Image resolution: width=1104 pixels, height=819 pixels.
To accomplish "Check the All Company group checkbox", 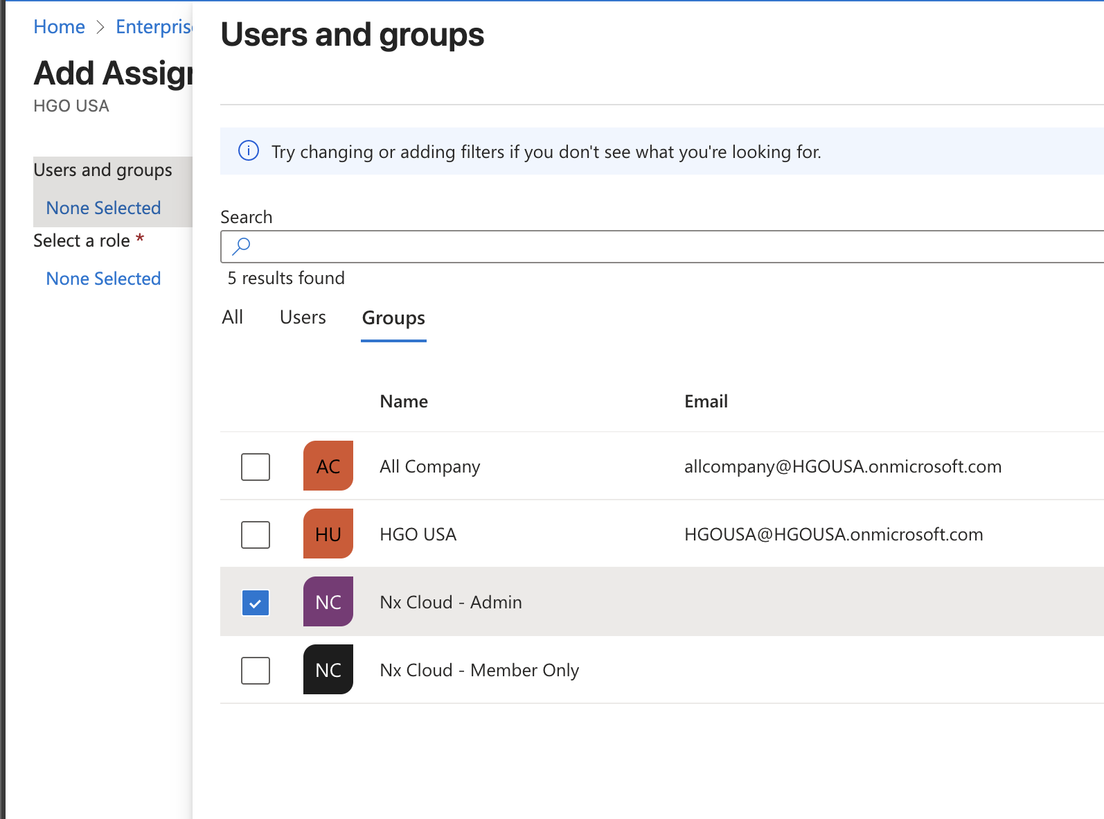I will (x=256, y=466).
